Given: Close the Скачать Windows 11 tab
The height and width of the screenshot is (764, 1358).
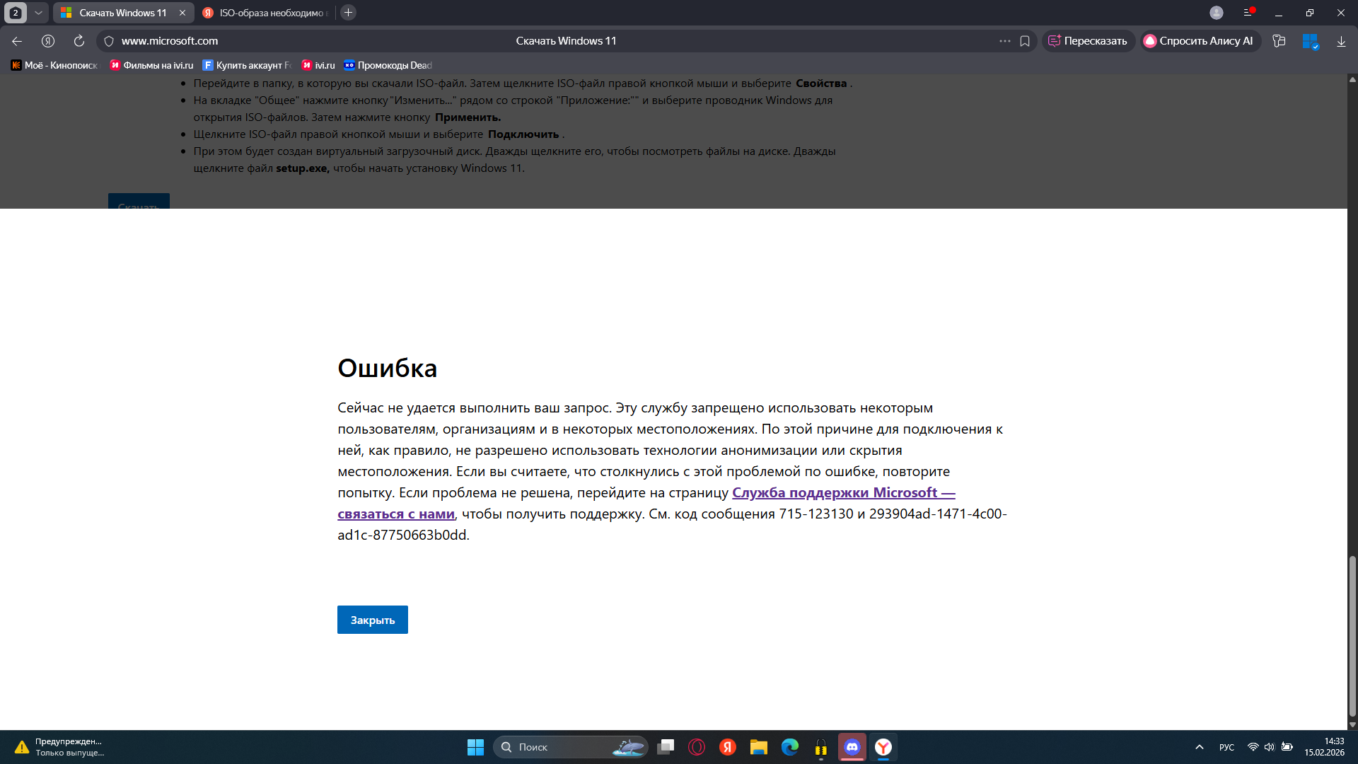Looking at the screenshot, I should (182, 13).
